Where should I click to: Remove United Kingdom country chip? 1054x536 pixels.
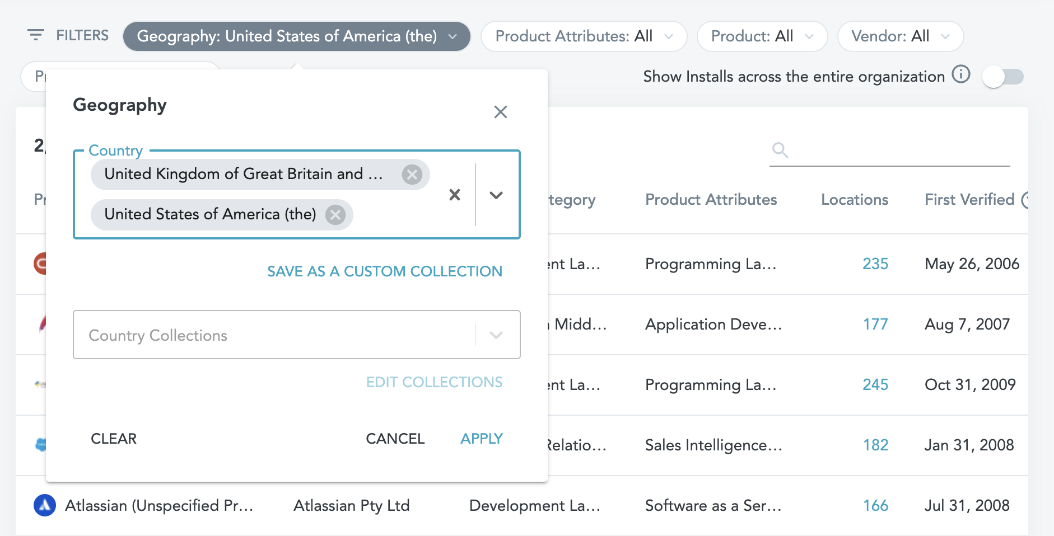412,175
